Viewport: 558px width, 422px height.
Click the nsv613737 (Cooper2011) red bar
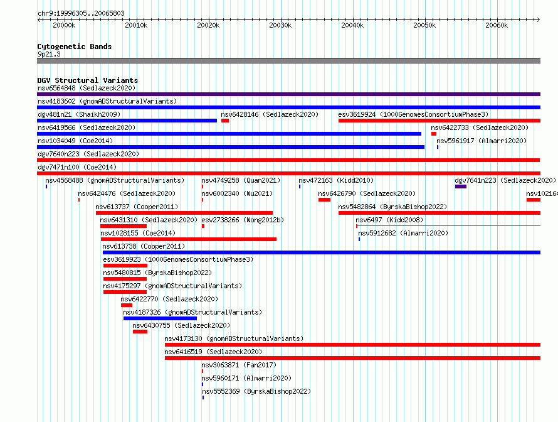tap(184, 213)
